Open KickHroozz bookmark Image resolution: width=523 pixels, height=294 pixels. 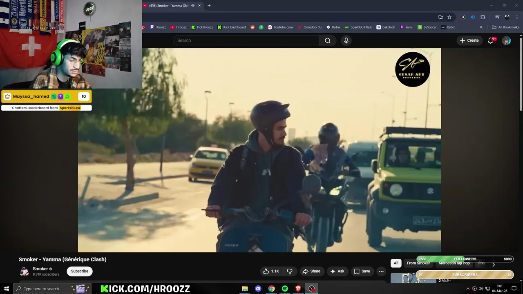pyautogui.click(x=202, y=27)
